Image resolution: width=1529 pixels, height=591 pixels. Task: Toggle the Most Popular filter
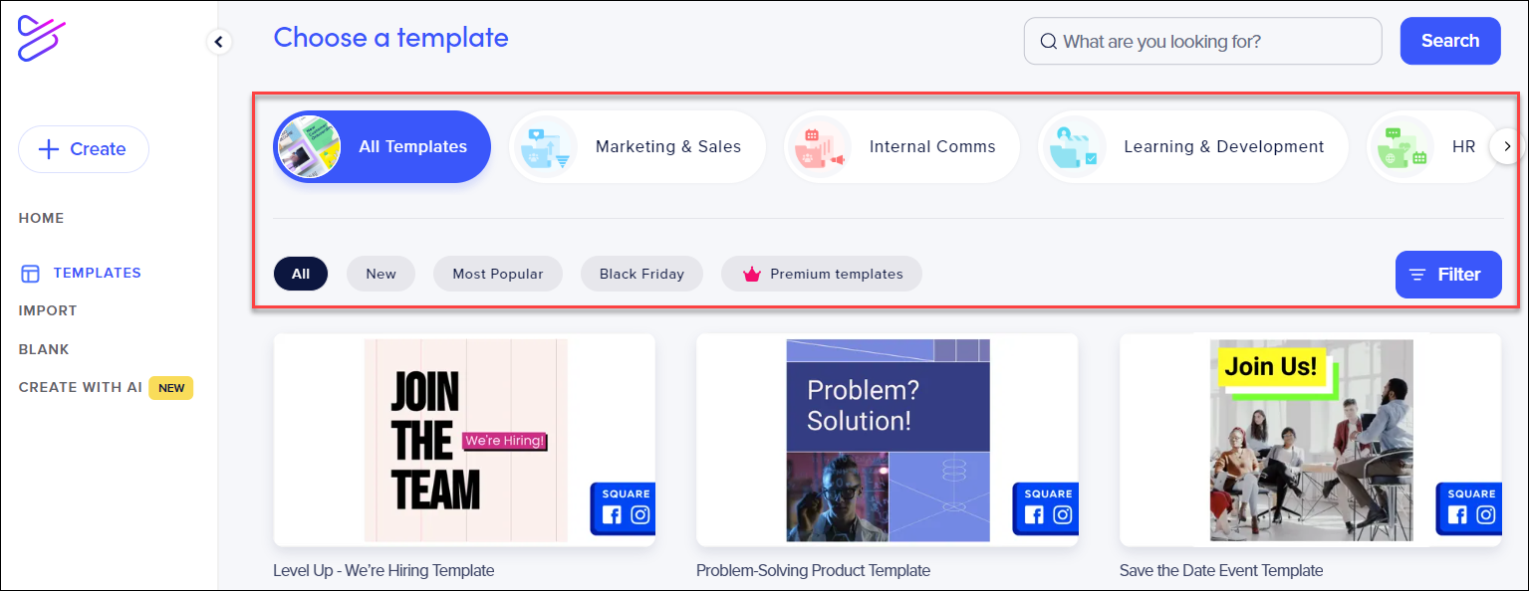click(x=497, y=274)
